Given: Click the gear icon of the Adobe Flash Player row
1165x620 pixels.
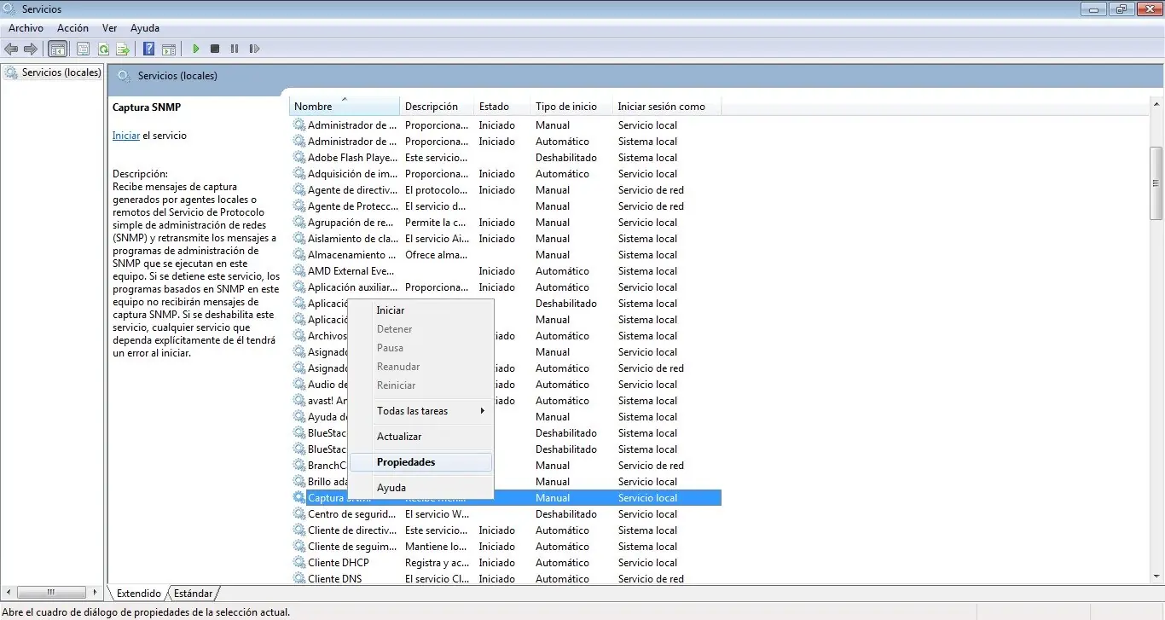Looking at the screenshot, I should [x=299, y=158].
